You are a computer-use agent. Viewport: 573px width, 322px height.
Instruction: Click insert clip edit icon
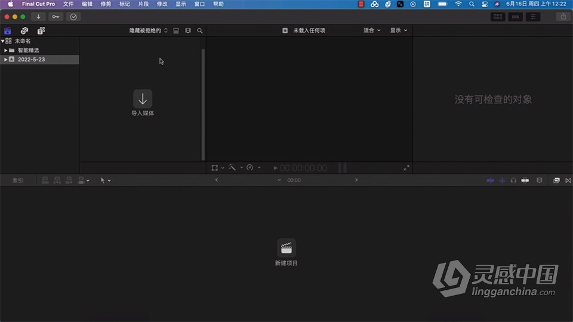tap(57, 180)
